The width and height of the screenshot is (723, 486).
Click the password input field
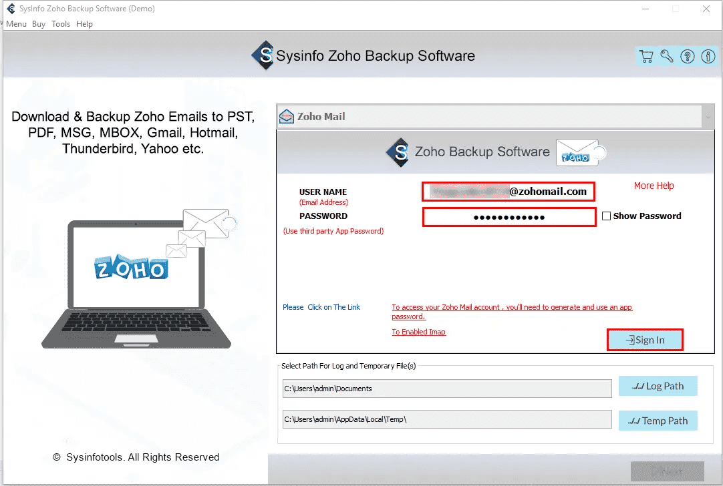point(509,216)
